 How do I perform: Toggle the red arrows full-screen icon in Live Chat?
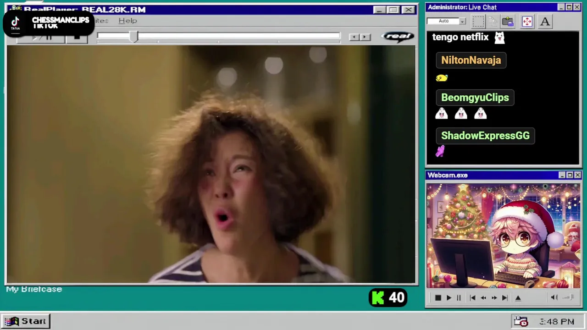click(x=527, y=21)
